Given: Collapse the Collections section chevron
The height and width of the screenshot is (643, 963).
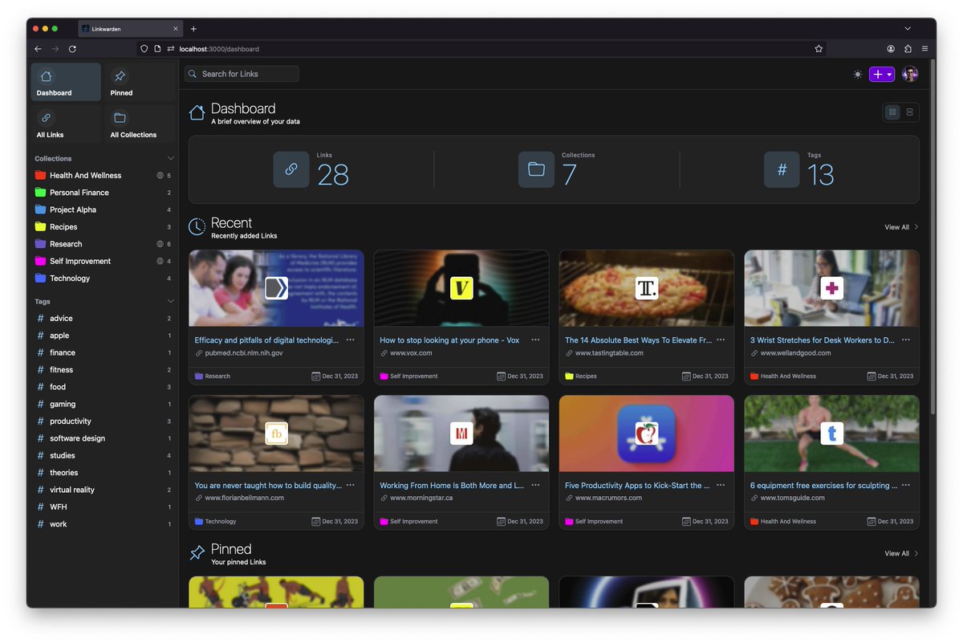Looking at the screenshot, I should click(x=170, y=158).
